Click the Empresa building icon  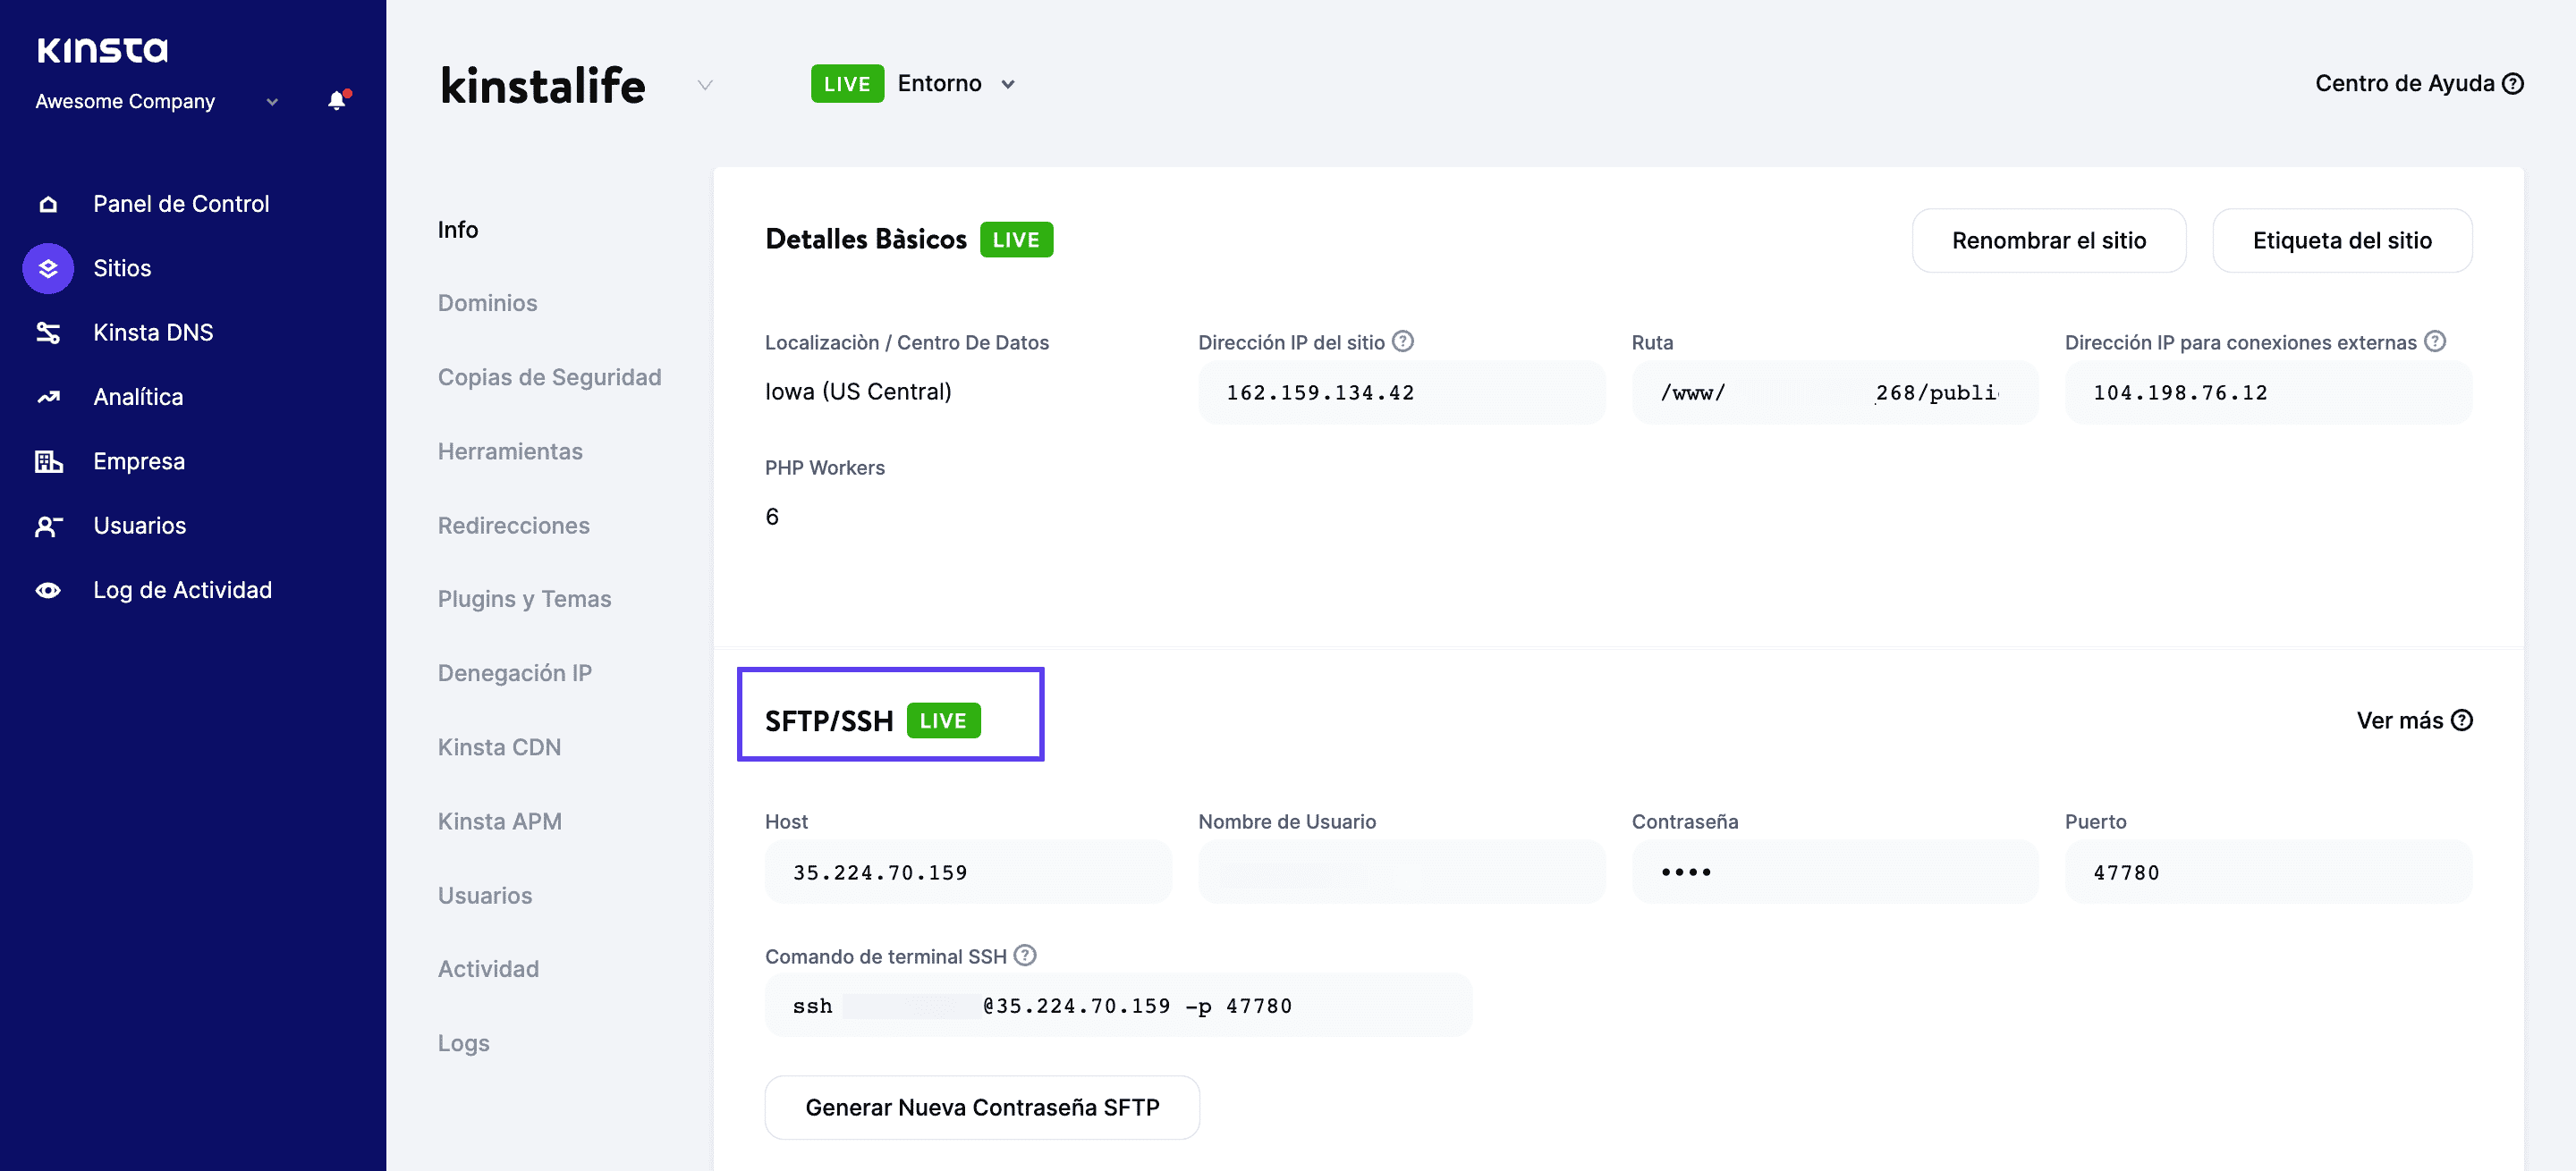point(48,461)
